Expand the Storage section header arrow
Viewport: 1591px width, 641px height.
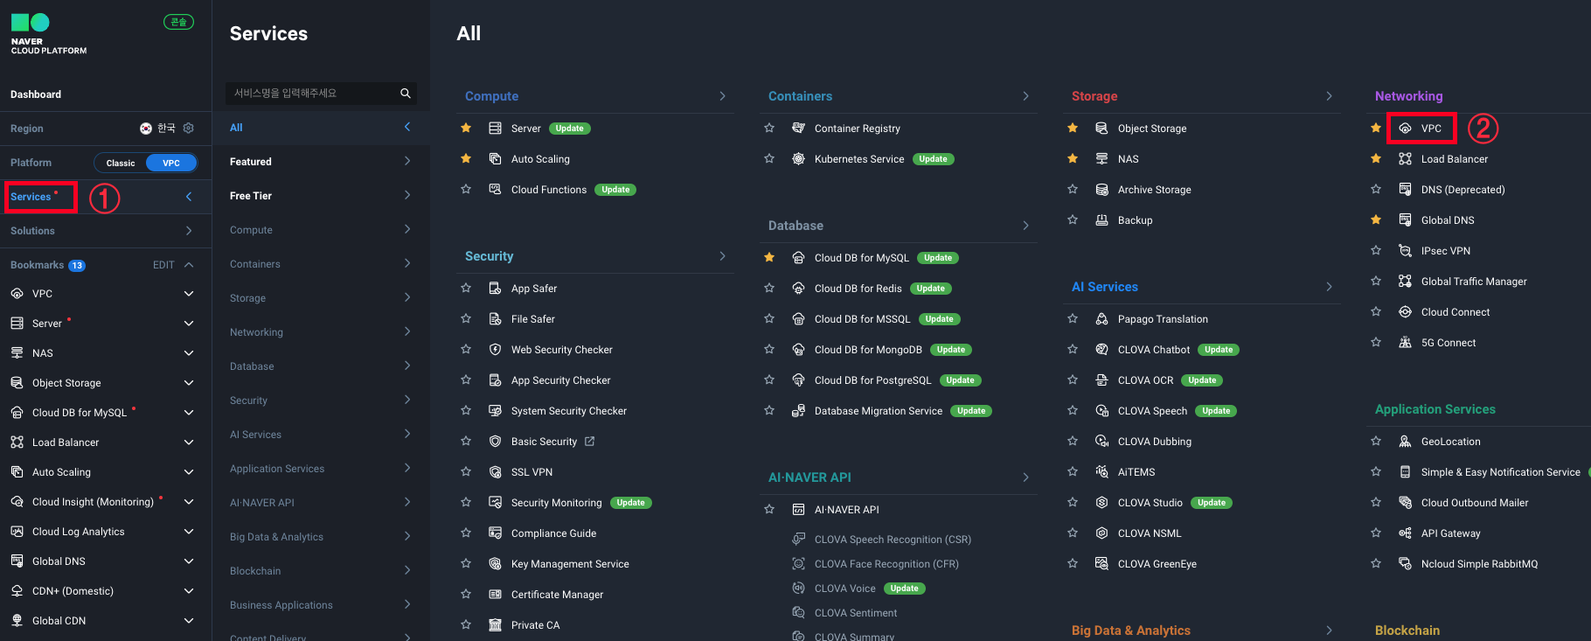click(1329, 96)
